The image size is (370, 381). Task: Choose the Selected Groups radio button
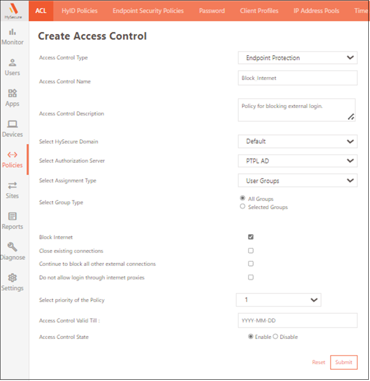point(243,207)
